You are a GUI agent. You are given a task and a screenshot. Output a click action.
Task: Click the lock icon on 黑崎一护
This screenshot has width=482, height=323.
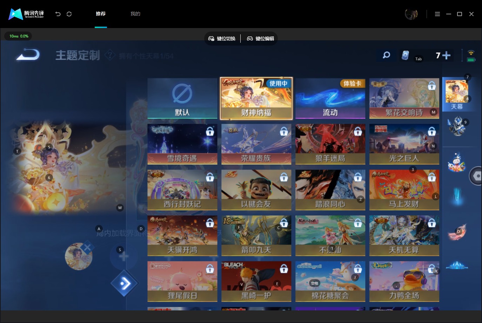click(x=284, y=269)
